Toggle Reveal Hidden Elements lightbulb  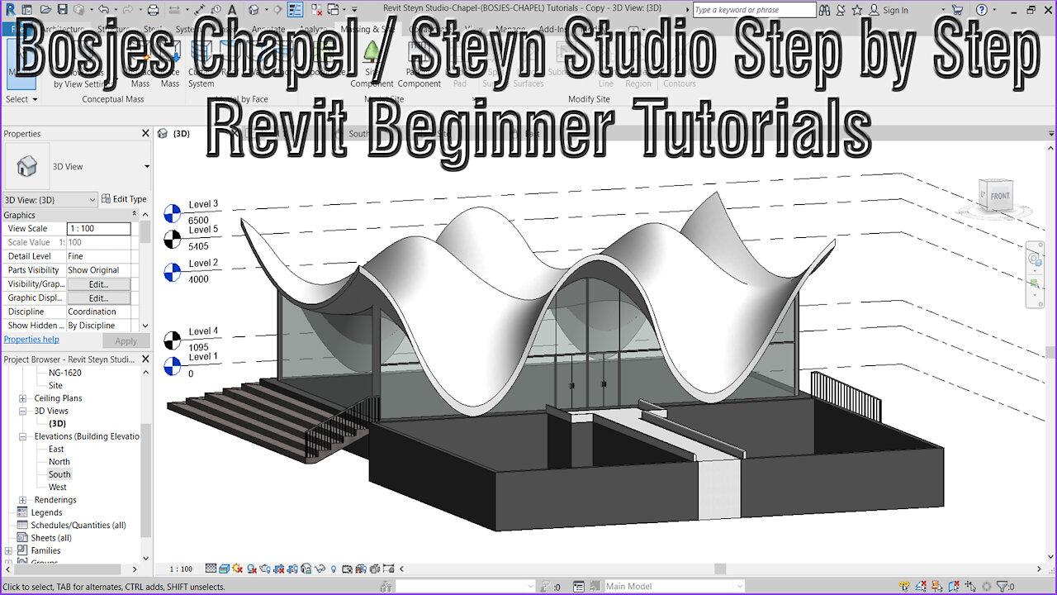[334, 569]
